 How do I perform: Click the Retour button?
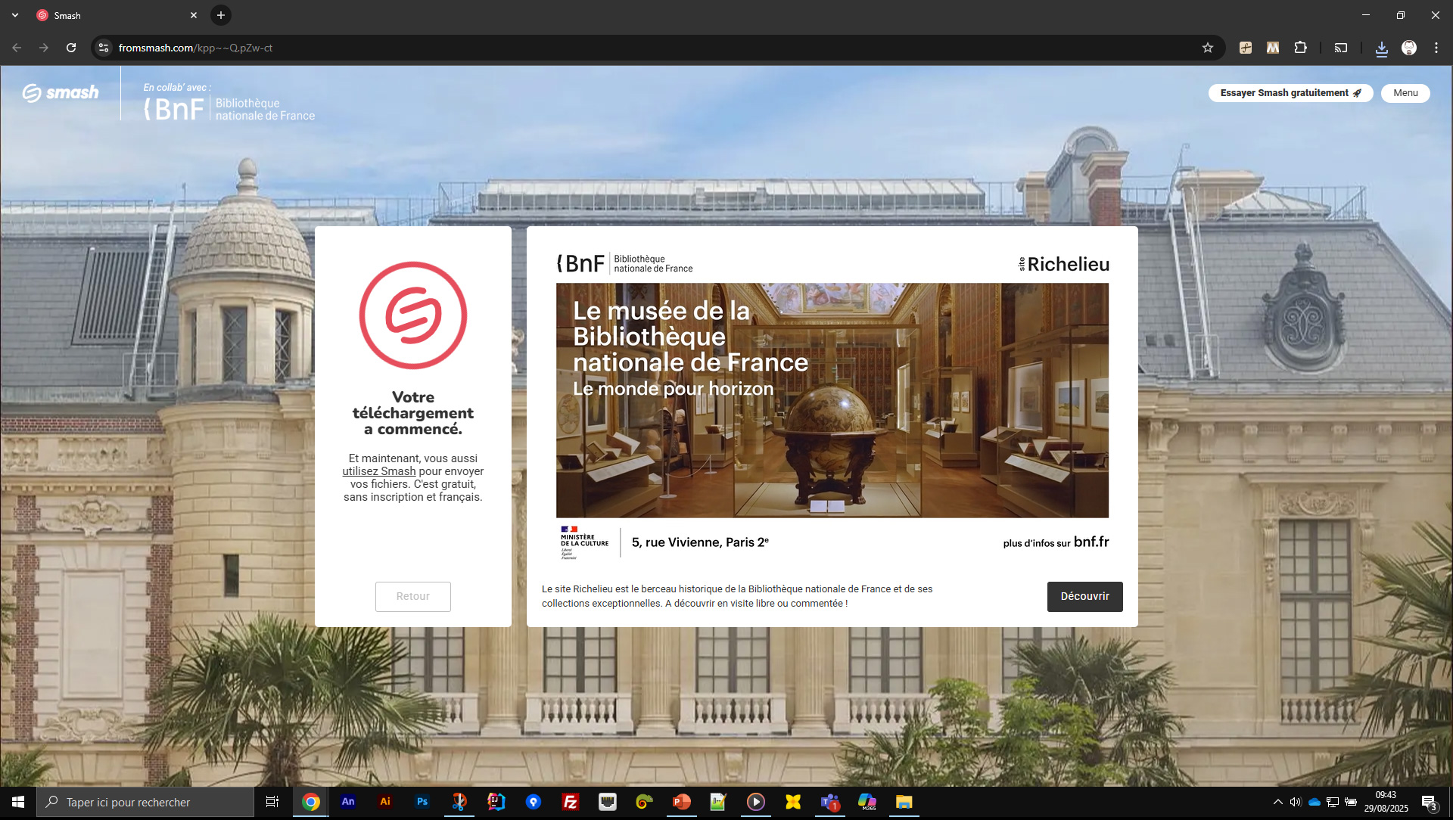pos(413,596)
